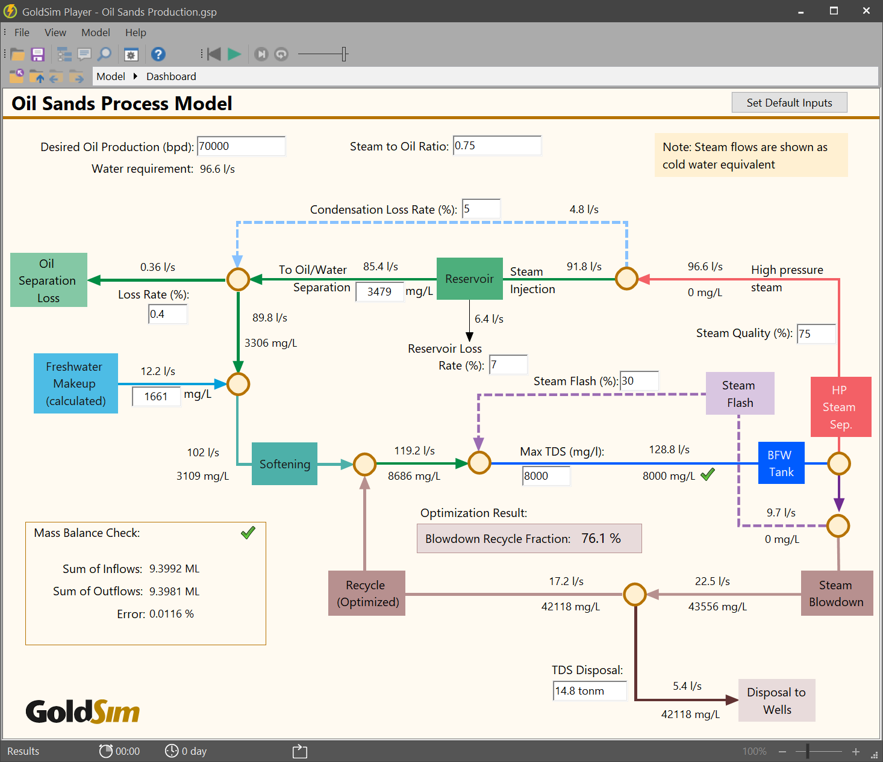Select the Results button in the status bar

click(x=23, y=751)
